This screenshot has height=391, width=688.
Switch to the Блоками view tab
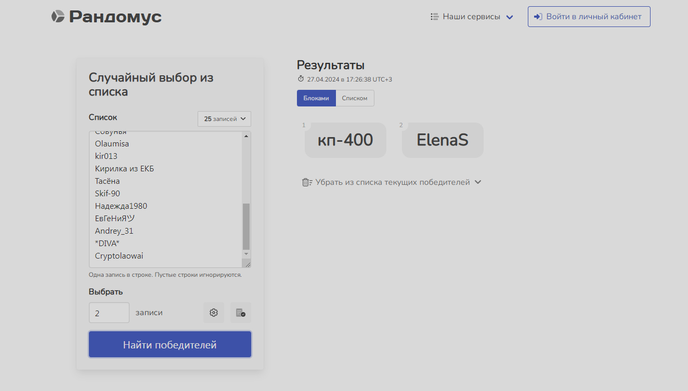pos(316,98)
